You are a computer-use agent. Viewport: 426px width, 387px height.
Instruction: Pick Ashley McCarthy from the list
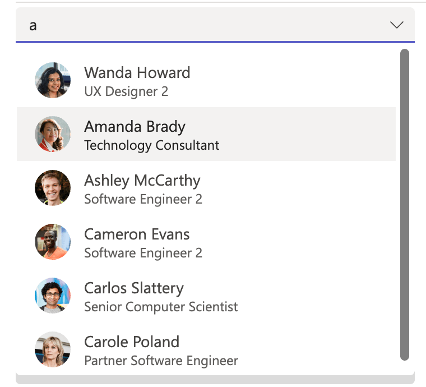coord(142,181)
